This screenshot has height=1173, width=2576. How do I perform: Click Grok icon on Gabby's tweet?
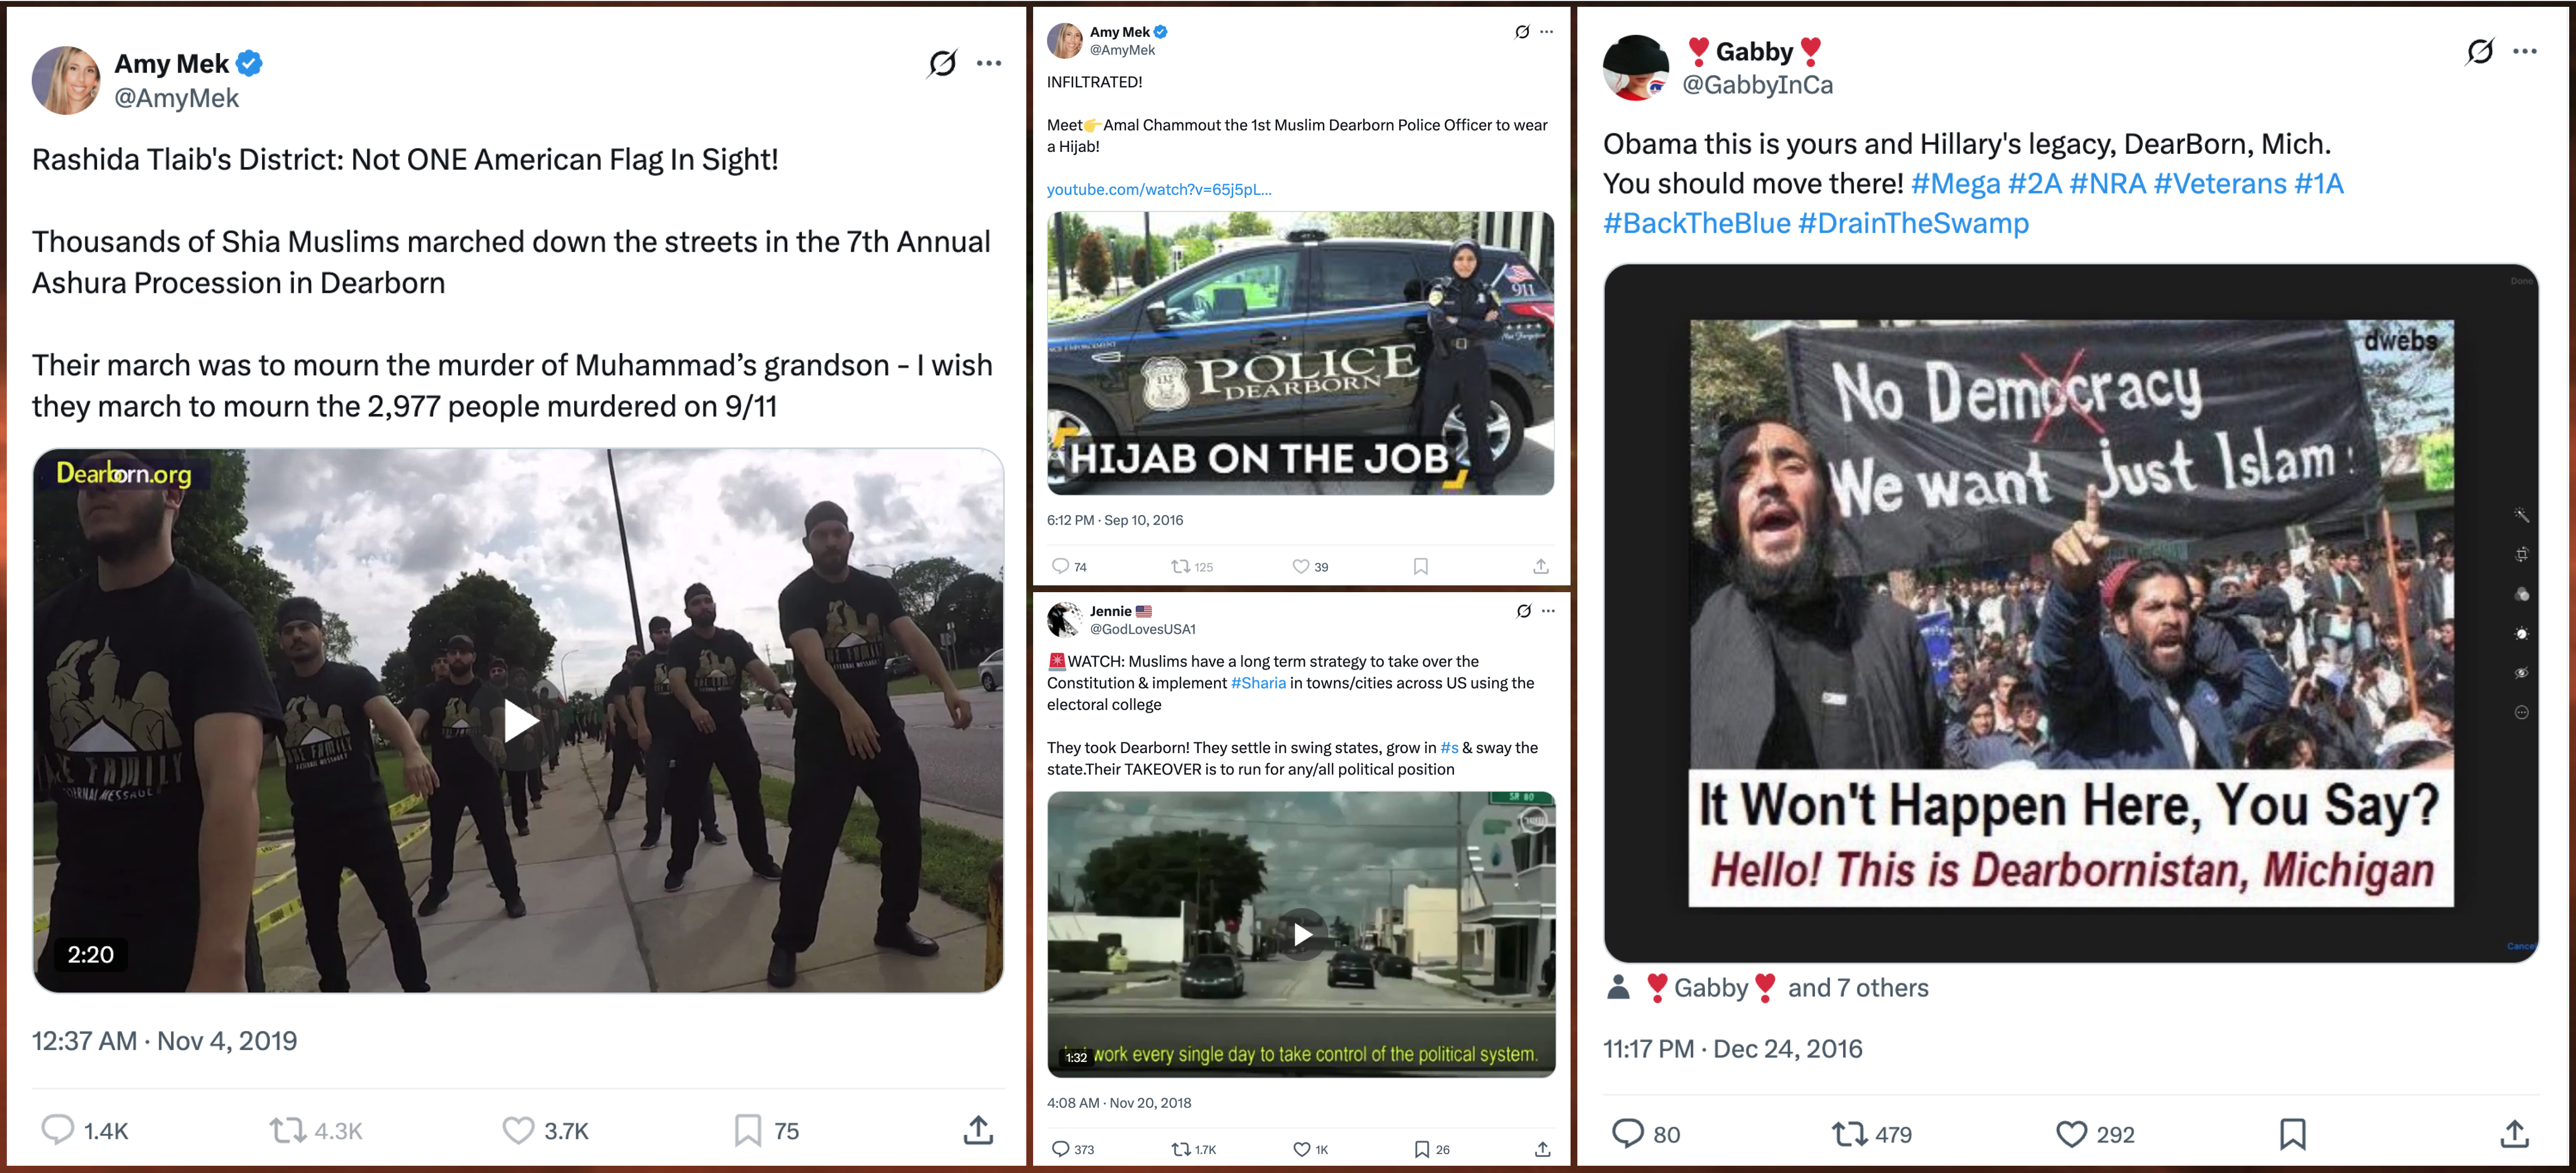[2479, 51]
